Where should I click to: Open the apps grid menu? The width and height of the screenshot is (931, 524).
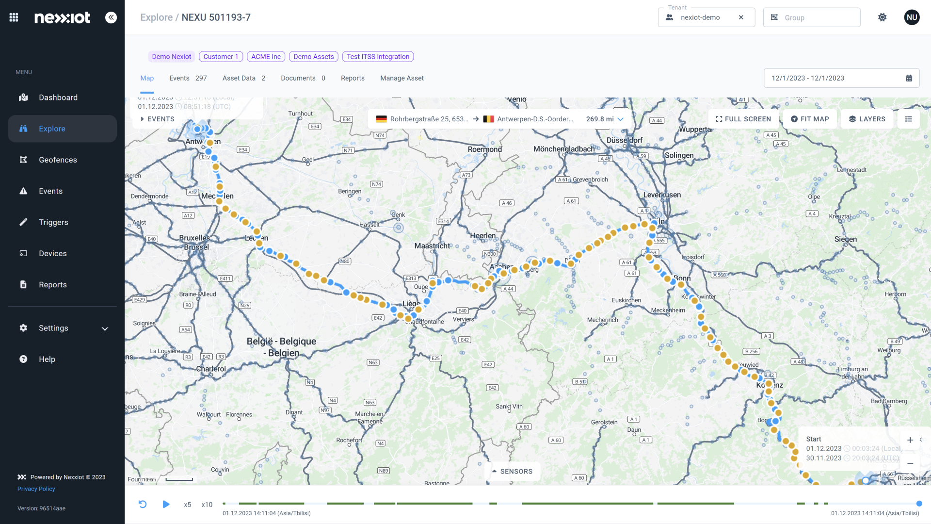coord(14,17)
